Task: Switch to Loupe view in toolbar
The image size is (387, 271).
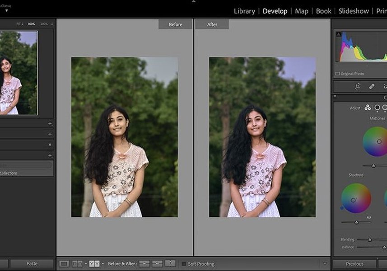Action: point(64,264)
